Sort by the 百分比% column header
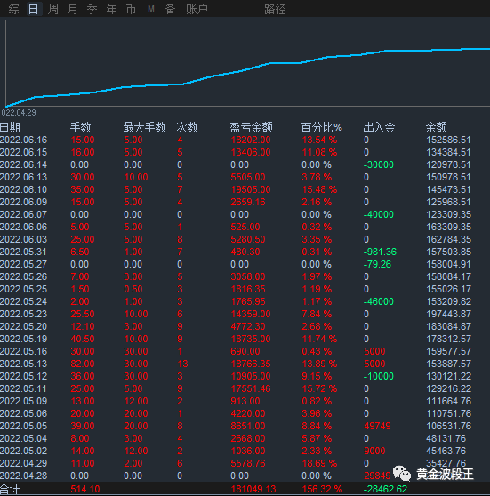Image resolution: width=490 pixels, height=496 pixels. 322,127
